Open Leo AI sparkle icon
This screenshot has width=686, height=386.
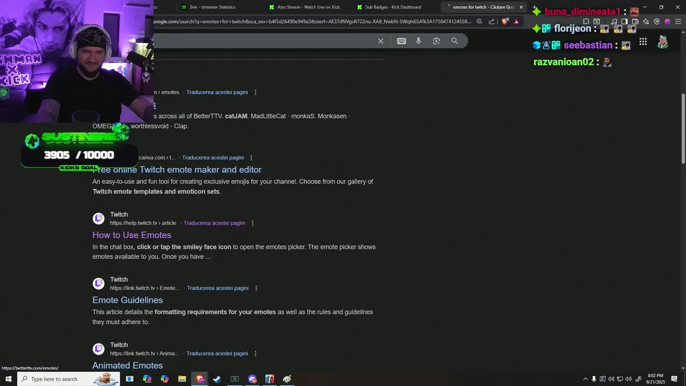point(646,21)
